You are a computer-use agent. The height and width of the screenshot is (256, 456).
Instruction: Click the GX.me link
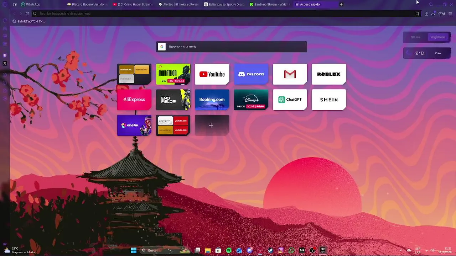click(x=415, y=37)
